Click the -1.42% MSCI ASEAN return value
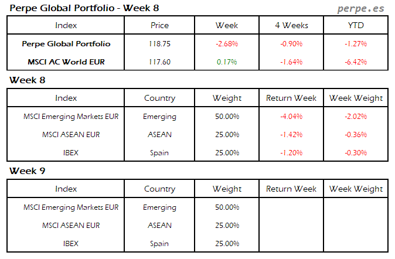Viewport: 395px width, 259px height. pos(291,135)
